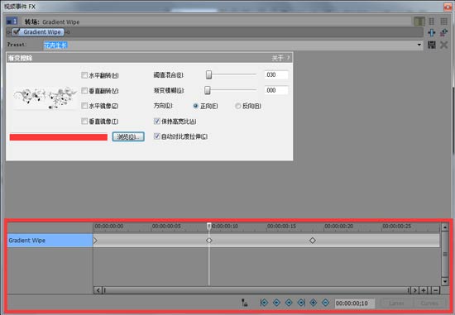Select the 正向(F) radio button
The width and height of the screenshot is (455, 315).
196,106
